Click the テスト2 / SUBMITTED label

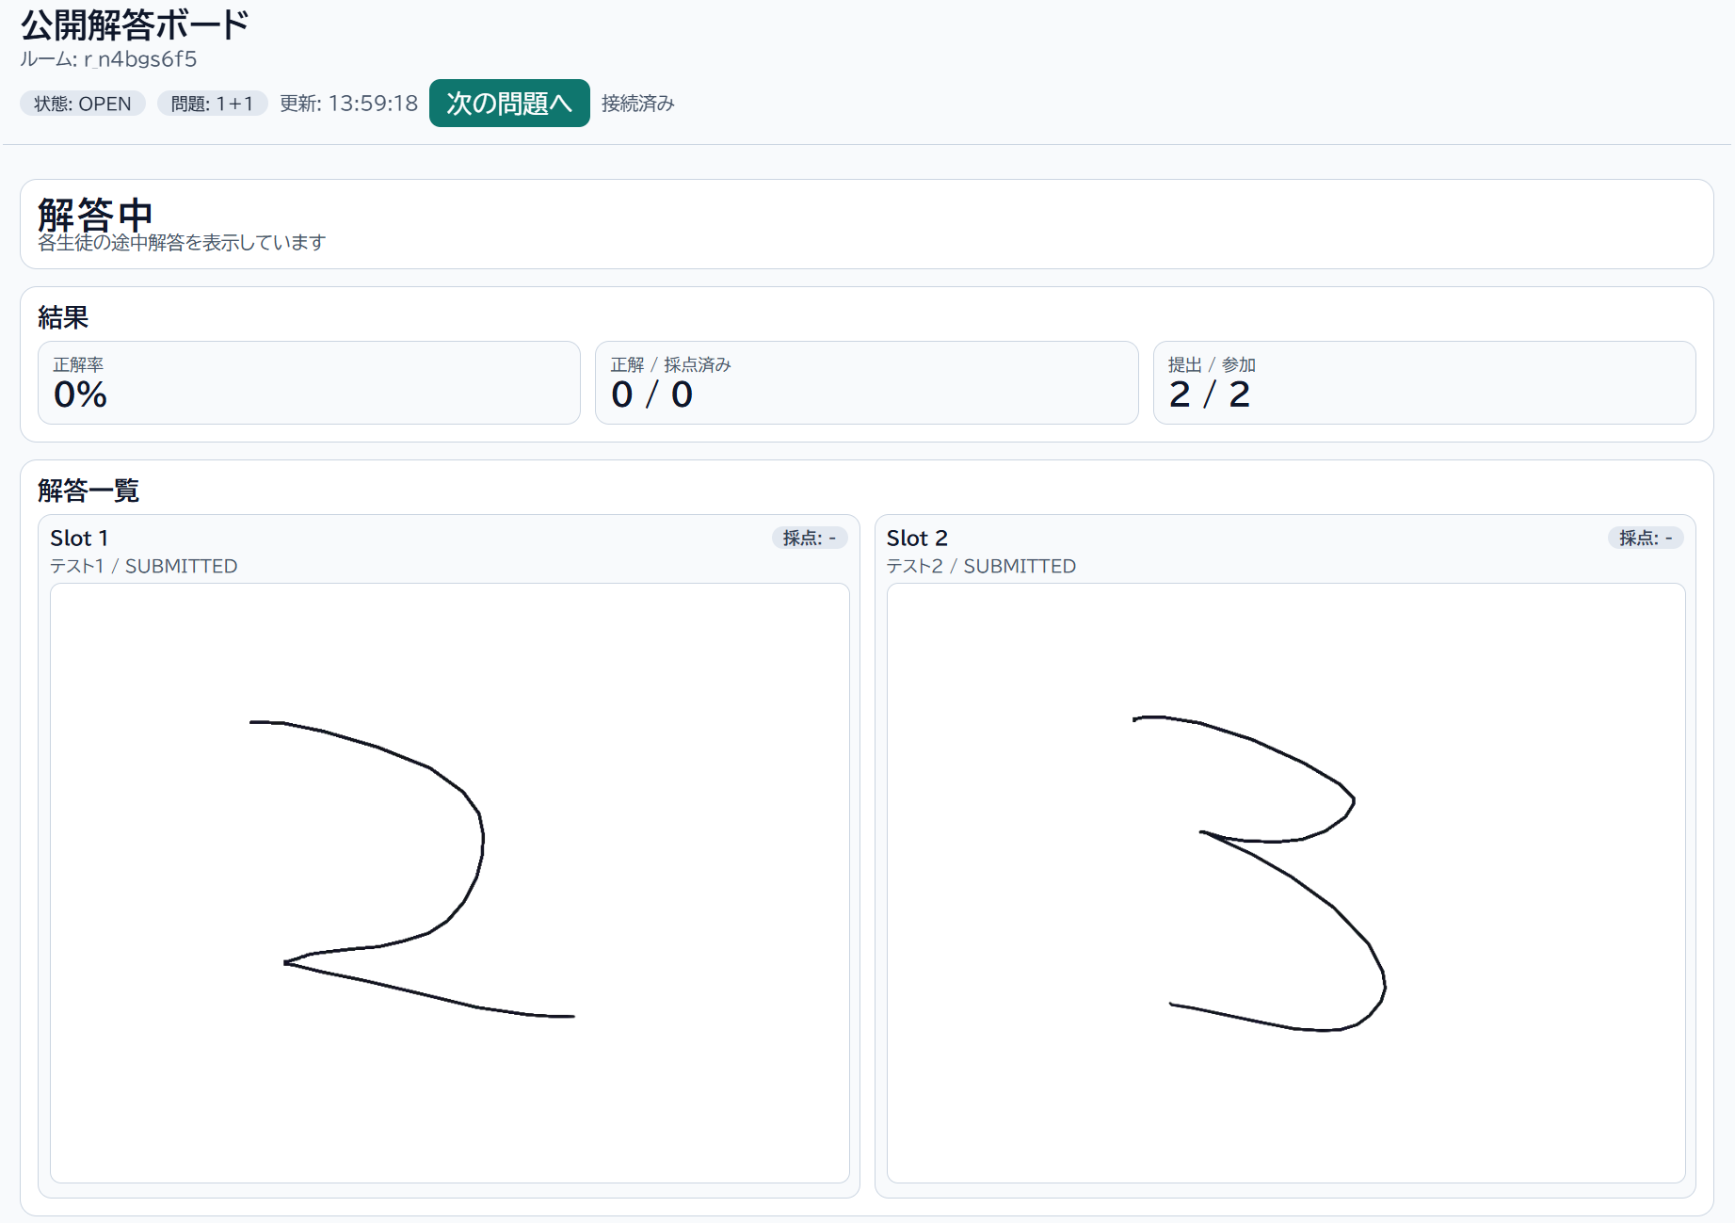click(x=981, y=566)
